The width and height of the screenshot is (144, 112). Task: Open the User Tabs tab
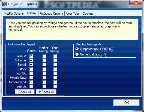[73, 14]
